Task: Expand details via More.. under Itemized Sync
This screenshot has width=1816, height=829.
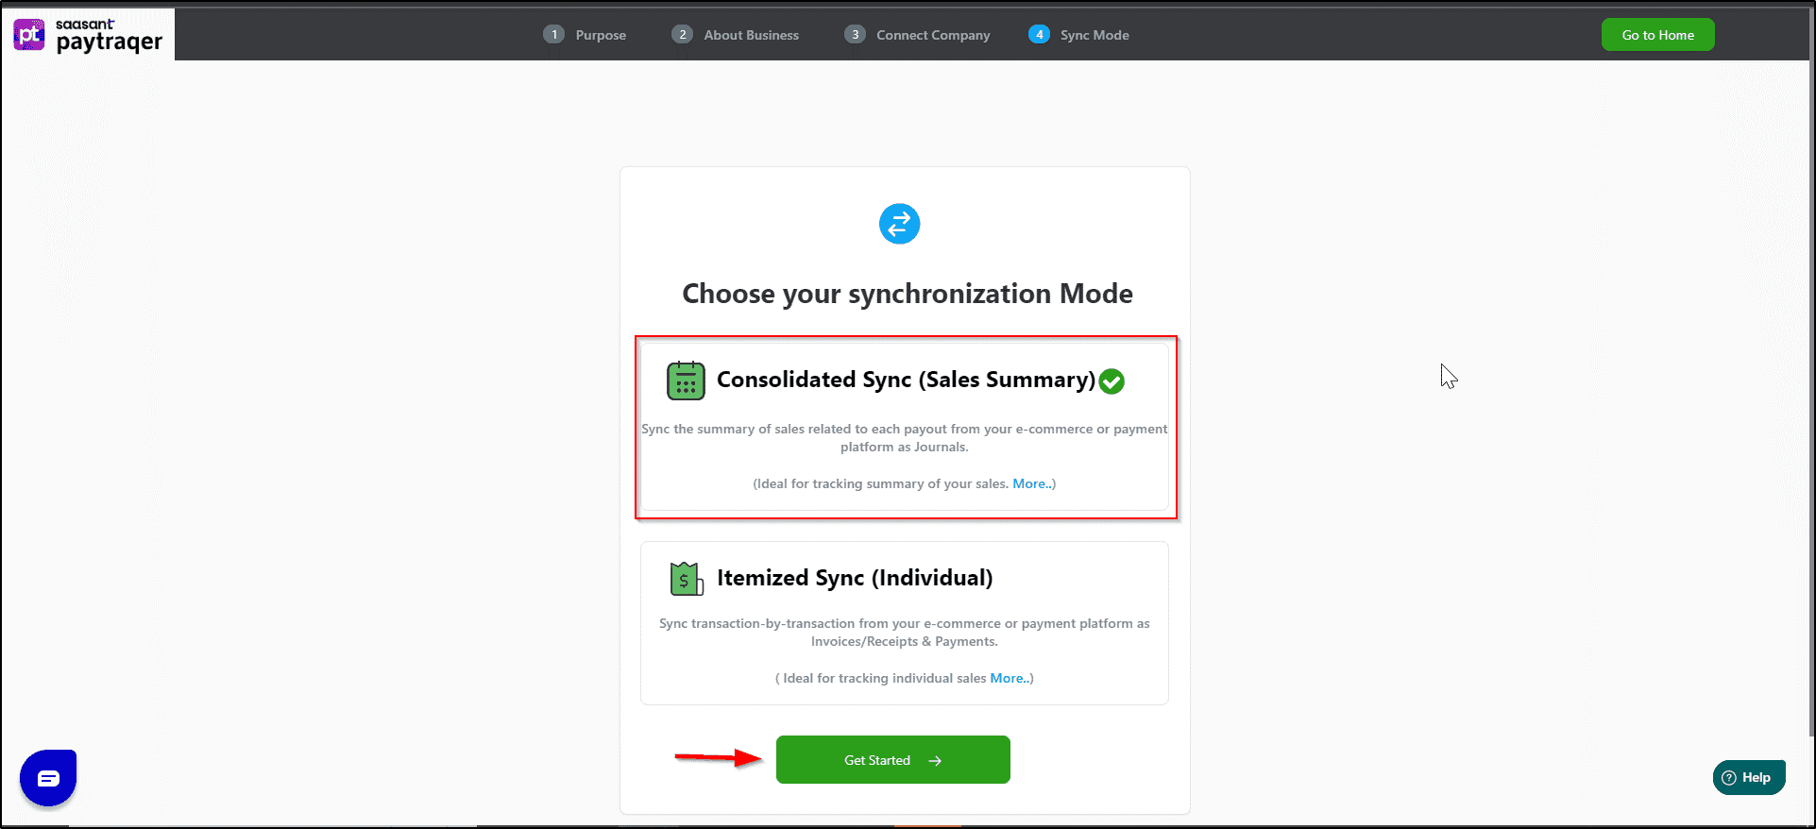Action: point(1010,678)
